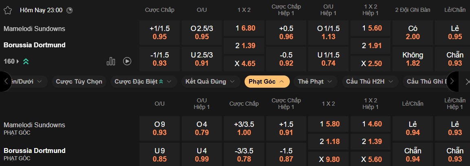Select corner Over 9 odds 0.93
470x166 pixels.
click(159, 128)
